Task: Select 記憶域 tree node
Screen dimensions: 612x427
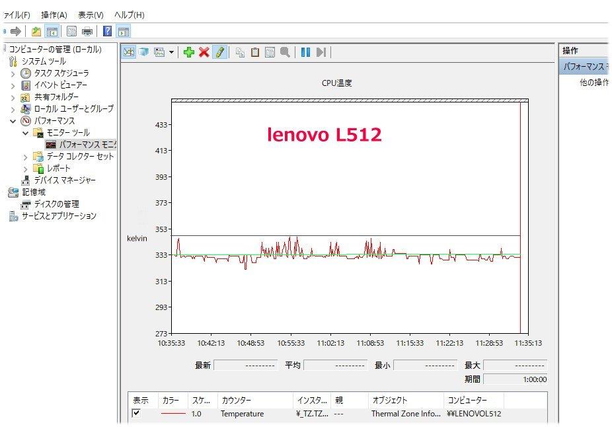Action: tap(34, 192)
